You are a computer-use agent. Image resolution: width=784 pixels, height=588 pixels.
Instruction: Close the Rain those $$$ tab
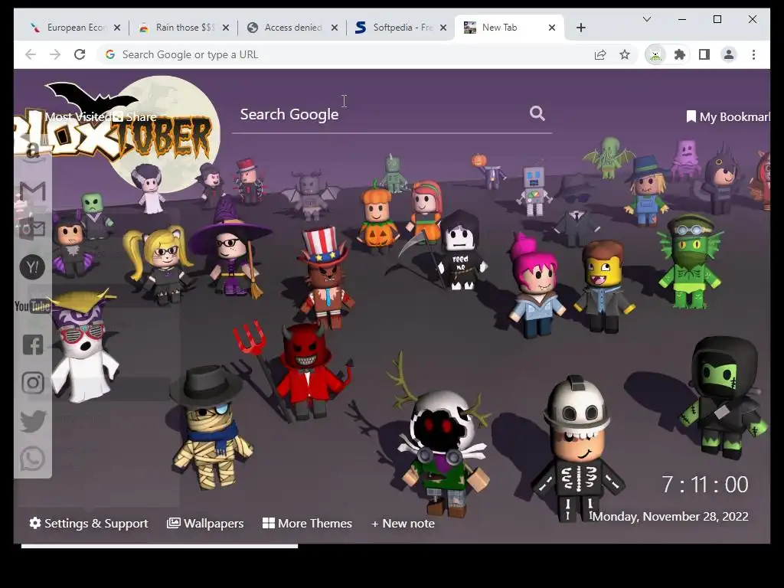click(x=226, y=28)
